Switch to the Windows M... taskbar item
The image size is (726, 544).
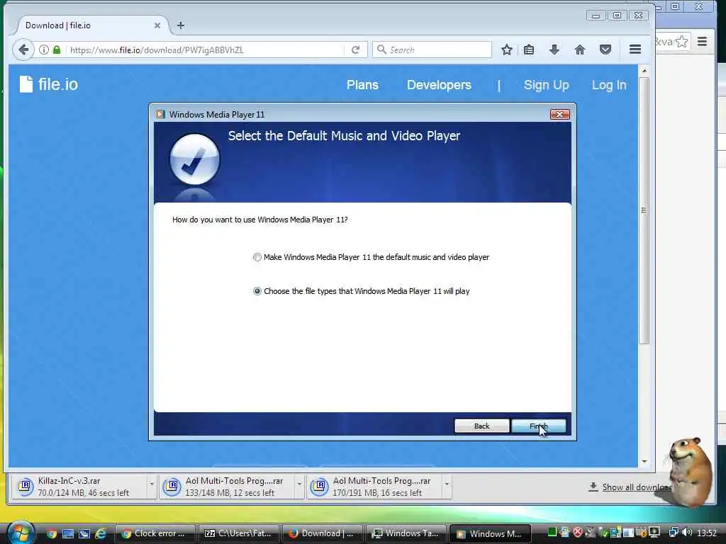point(490,533)
